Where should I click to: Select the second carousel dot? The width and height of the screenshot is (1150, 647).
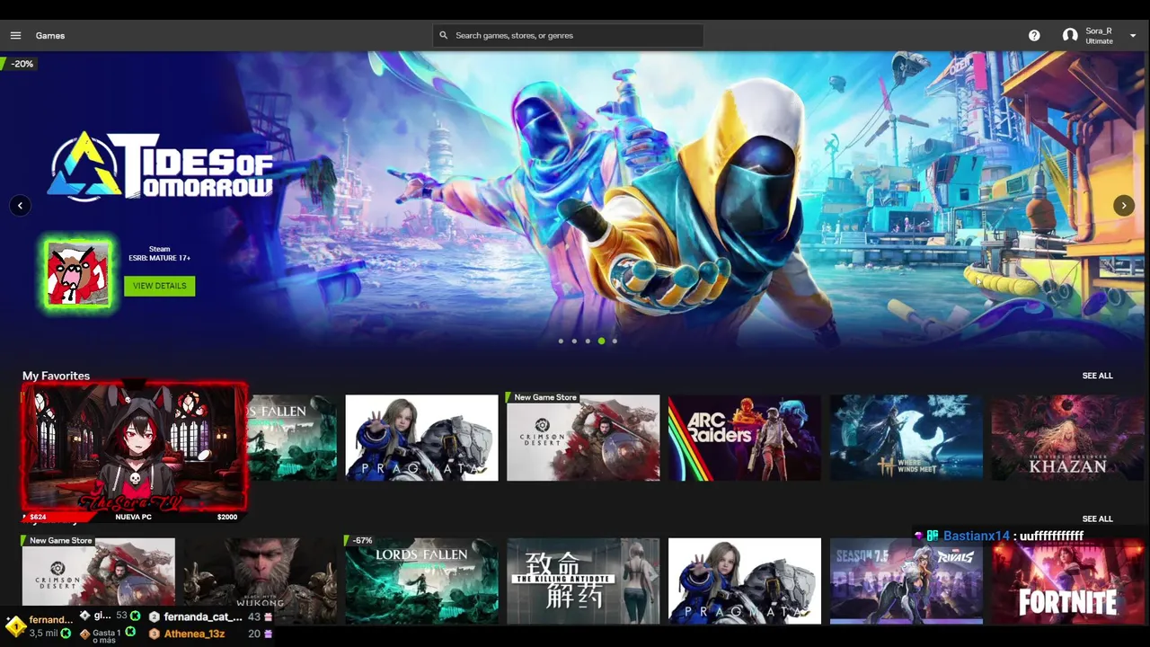click(574, 341)
